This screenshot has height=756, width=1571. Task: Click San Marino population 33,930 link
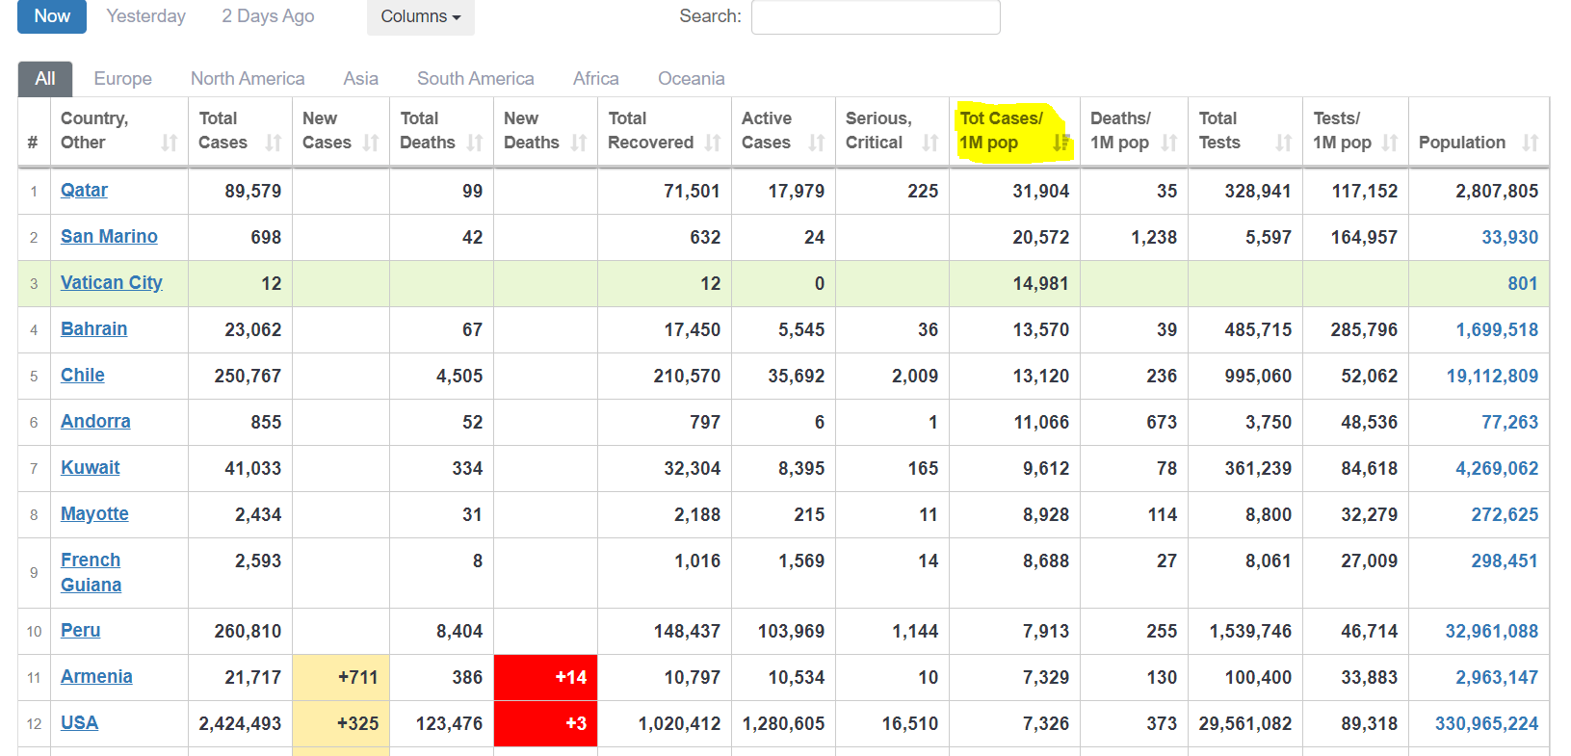(1509, 237)
